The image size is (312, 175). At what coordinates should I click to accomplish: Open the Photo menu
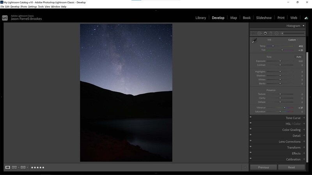coord(24,7)
